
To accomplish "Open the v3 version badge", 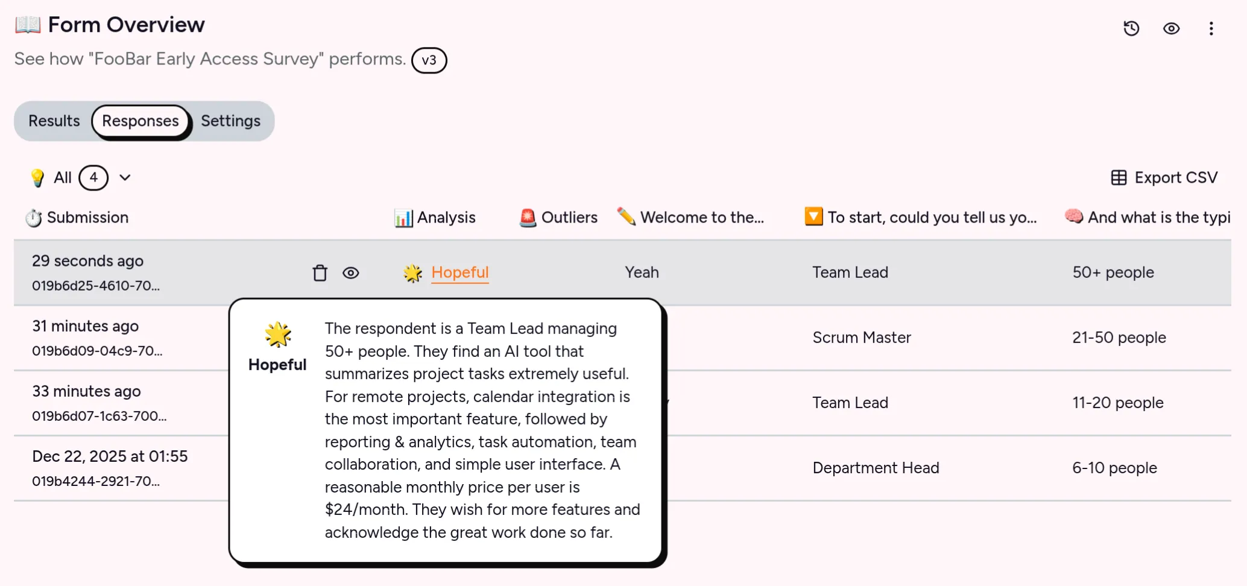I will pos(429,60).
